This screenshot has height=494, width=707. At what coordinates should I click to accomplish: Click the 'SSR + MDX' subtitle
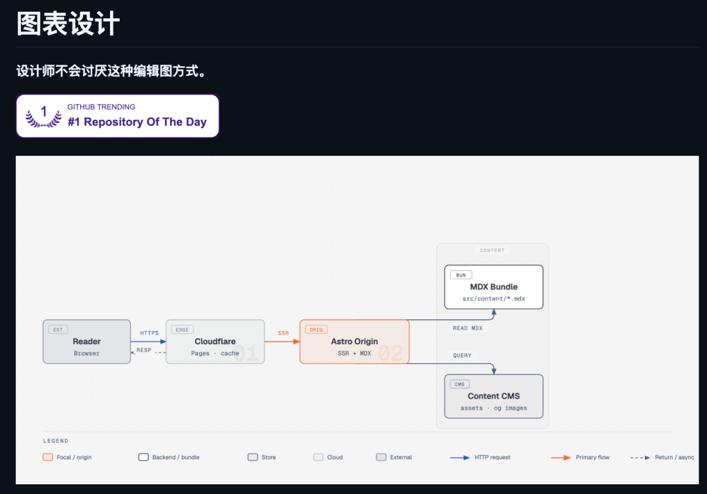click(354, 353)
